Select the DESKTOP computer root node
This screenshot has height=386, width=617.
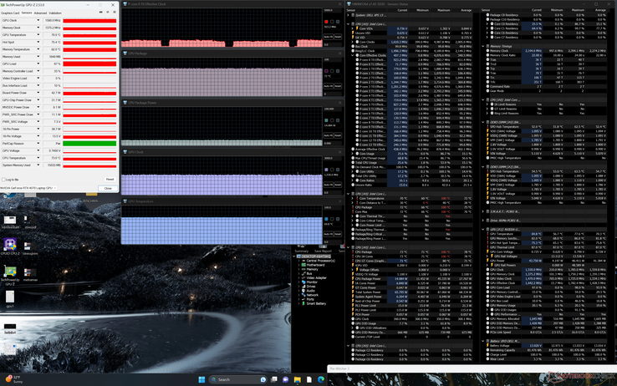pos(315,256)
